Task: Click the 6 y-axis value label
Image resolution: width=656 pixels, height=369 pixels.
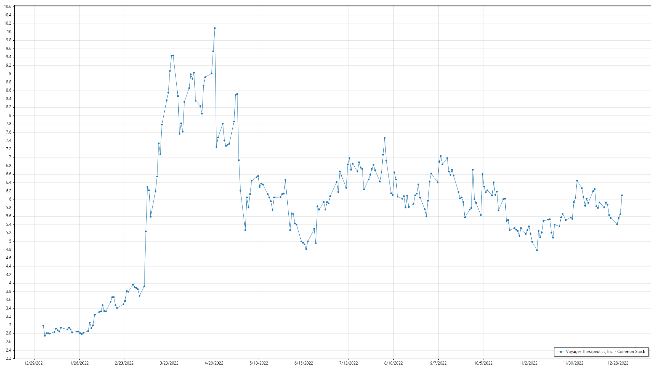Action: (10, 199)
